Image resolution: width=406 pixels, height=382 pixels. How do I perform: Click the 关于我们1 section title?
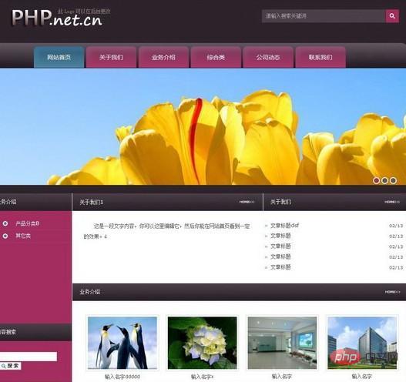point(91,202)
